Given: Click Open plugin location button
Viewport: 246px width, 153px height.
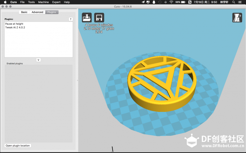Looking at the screenshot, I should [x=18, y=145].
